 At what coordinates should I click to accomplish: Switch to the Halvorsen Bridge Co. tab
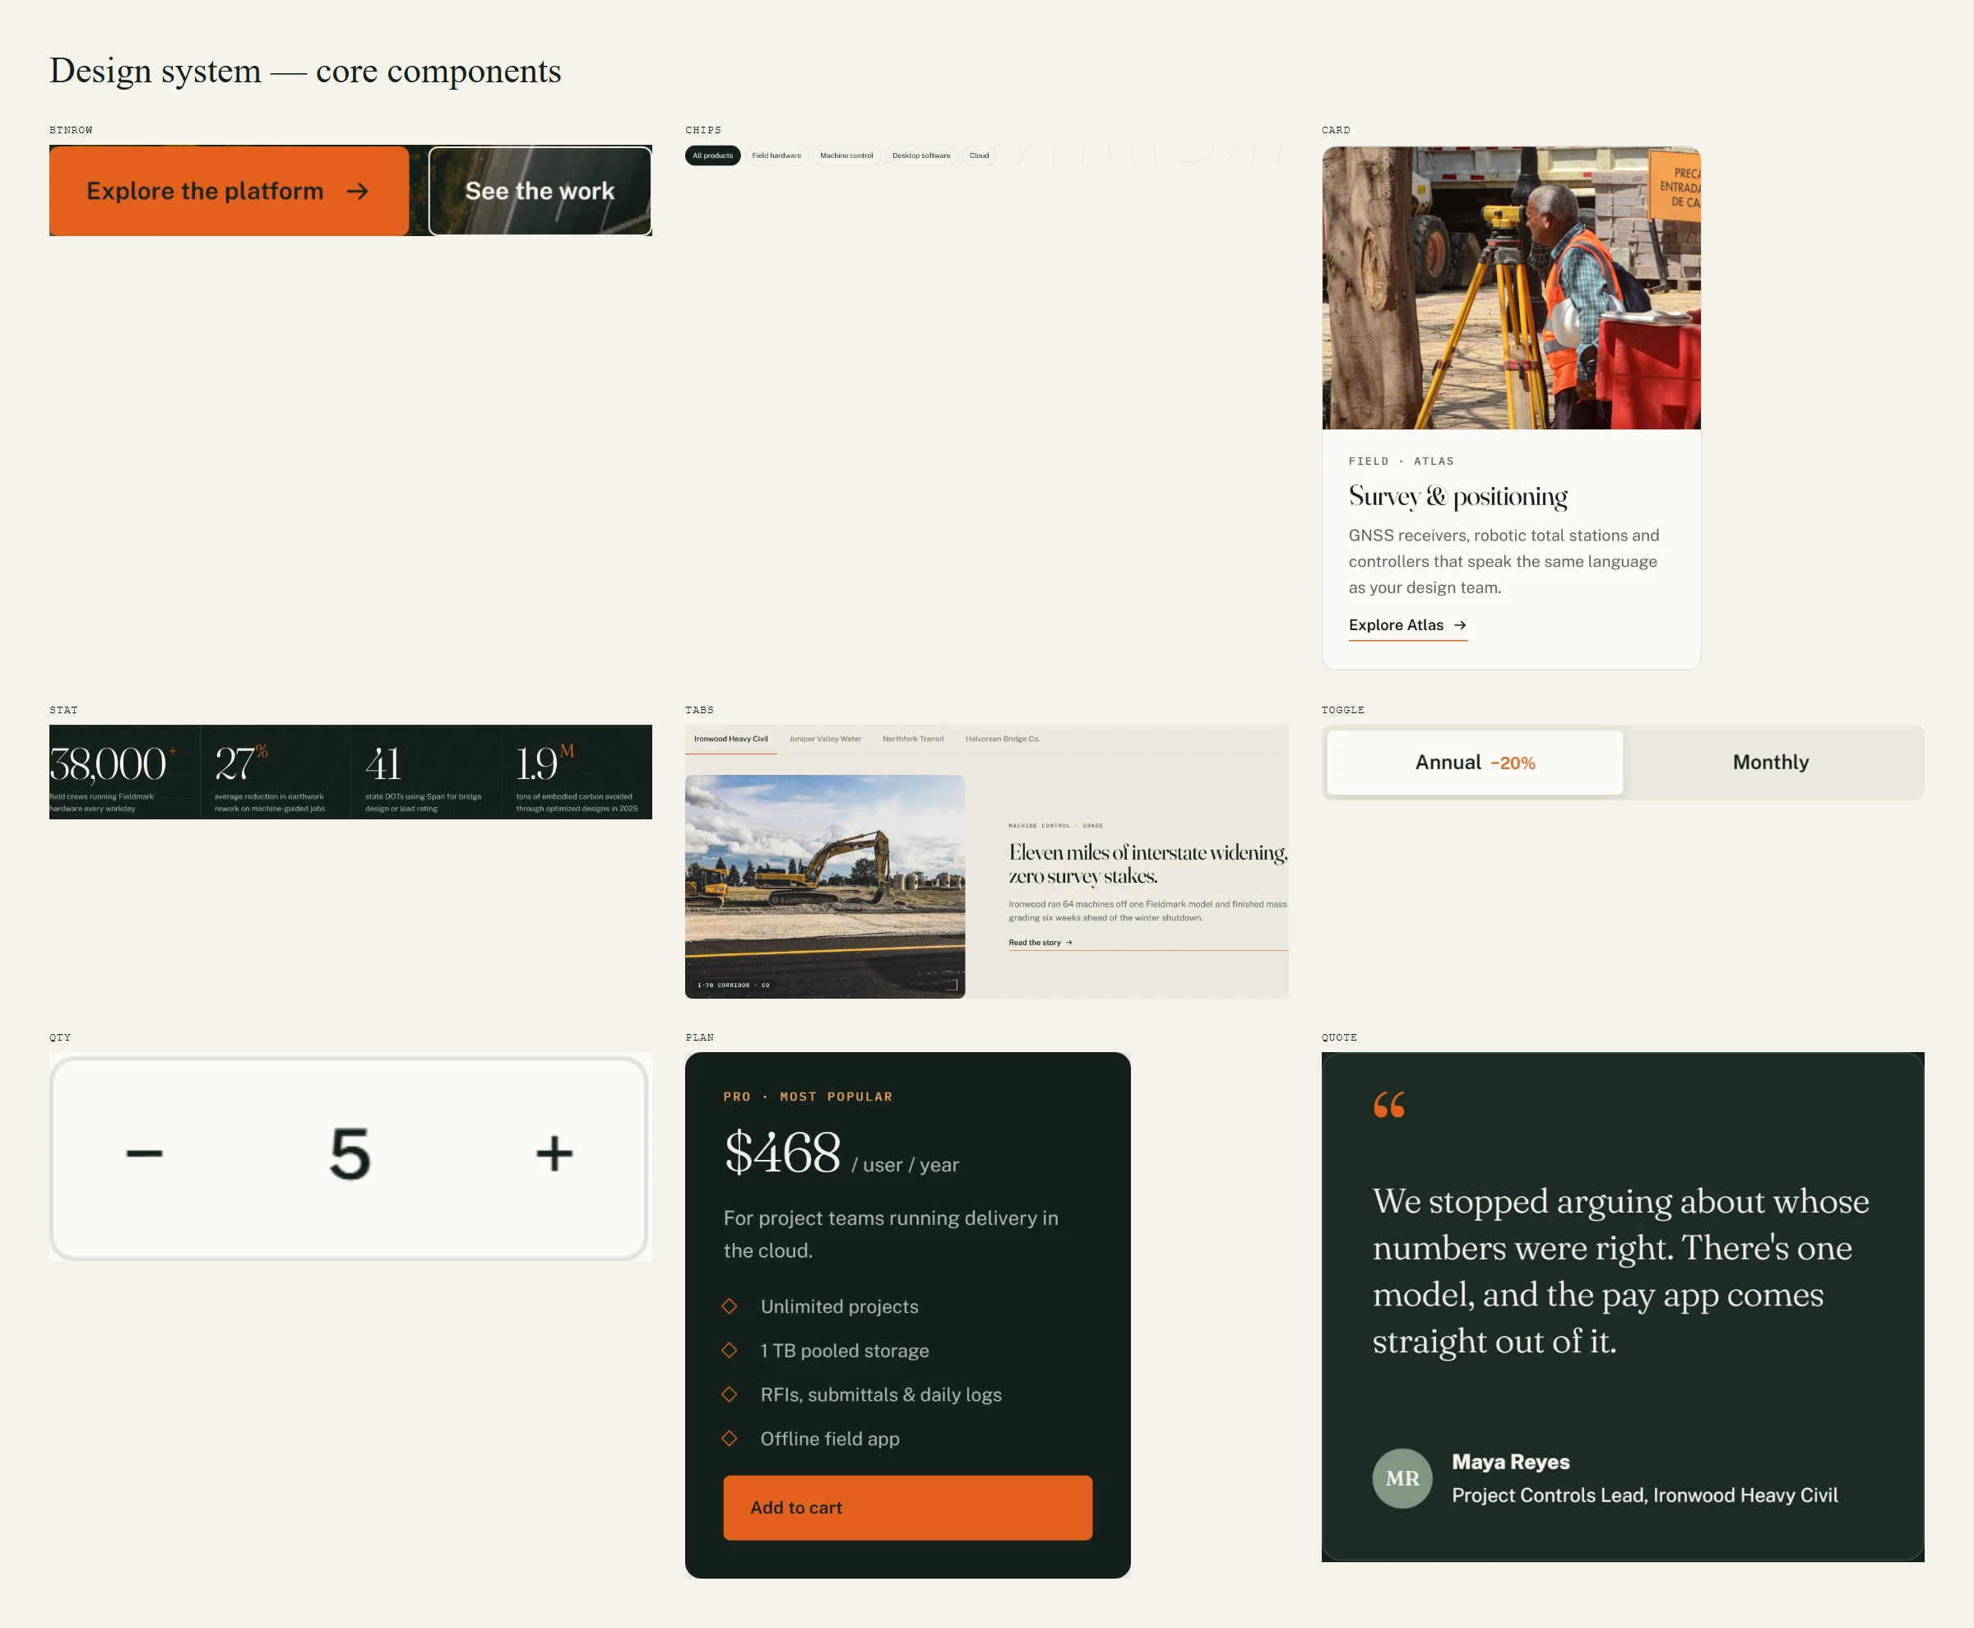(x=1003, y=739)
